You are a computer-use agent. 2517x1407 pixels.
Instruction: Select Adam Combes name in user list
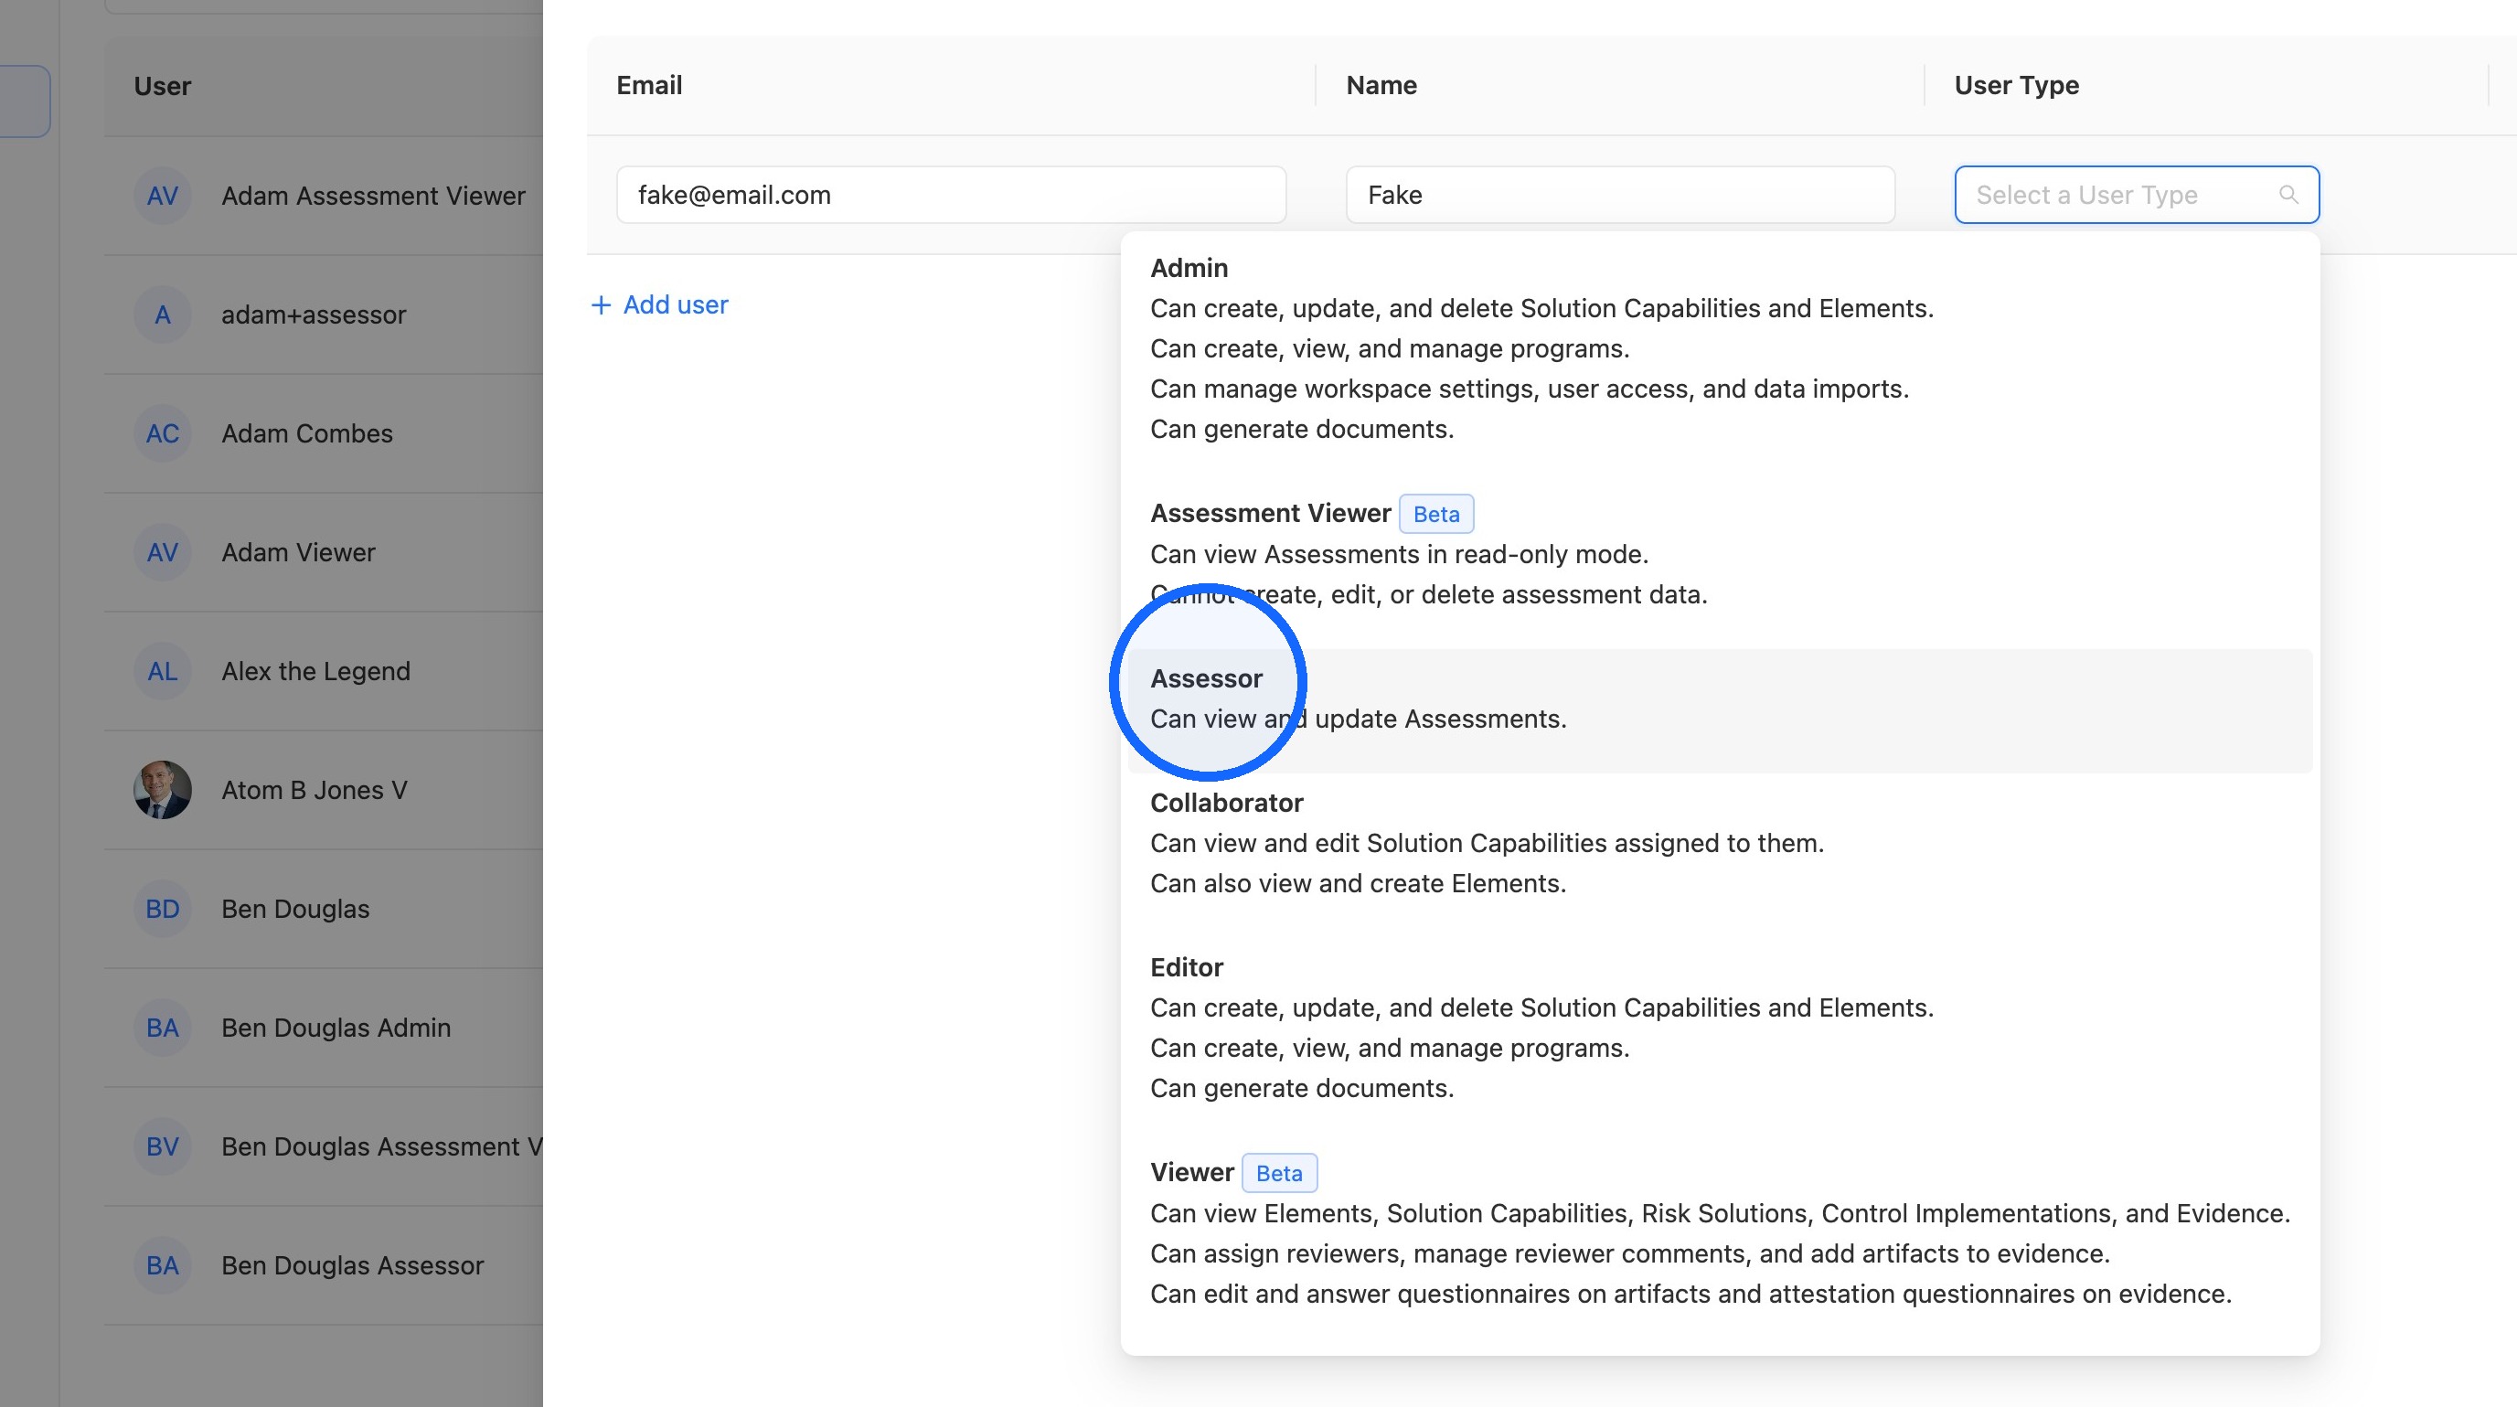(x=307, y=432)
